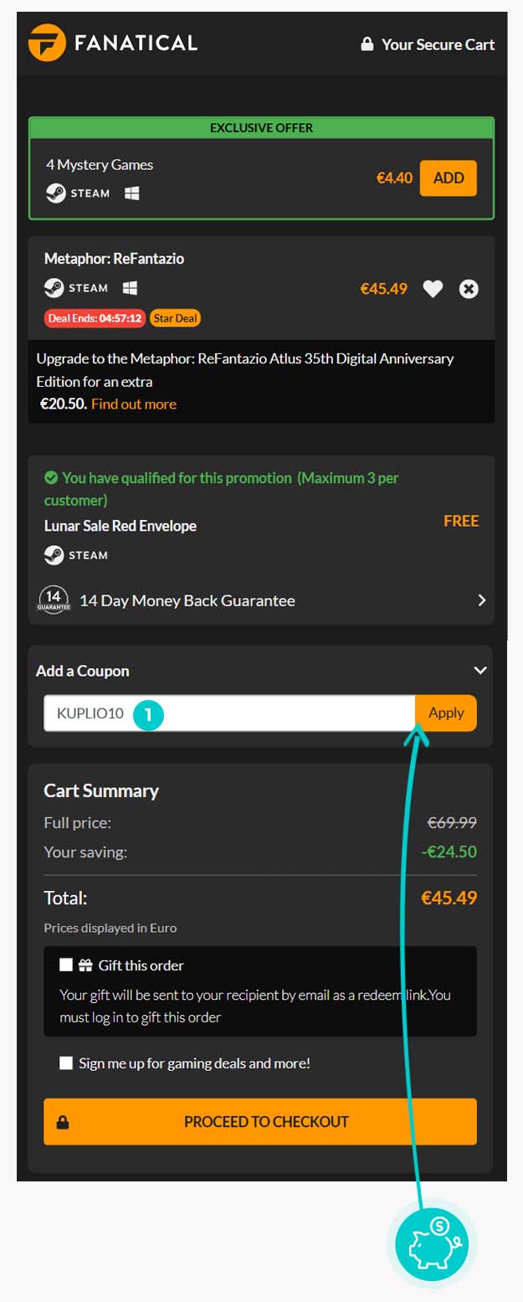This screenshot has width=523, height=1302.
Task: Click the Steam icon under Lunar Sale Red Envelope
Action: pyautogui.click(x=54, y=555)
